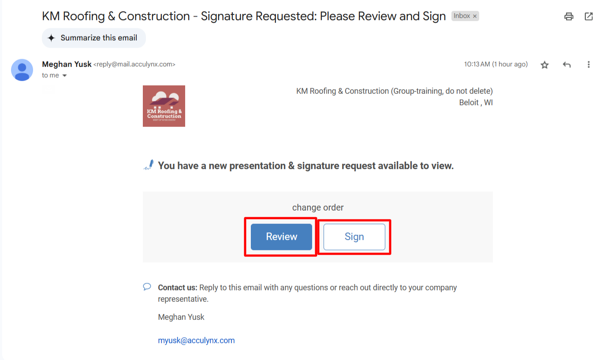611x360 pixels.
Task: Click the Contact us speech bubble icon
Action: tap(147, 287)
